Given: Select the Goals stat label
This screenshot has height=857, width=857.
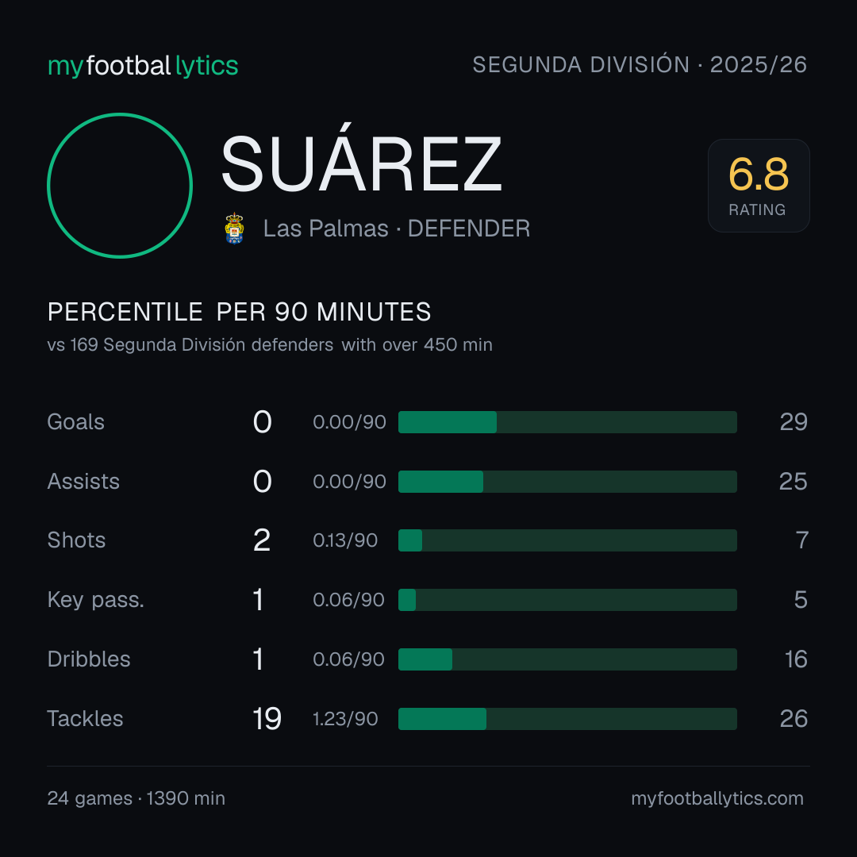Looking at the screenshot, I should pos(76,422).
